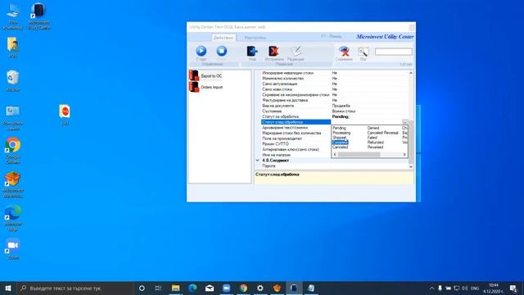The image size is (524, 295).
Task: Open the second tab in Utility Center
Action: click(x=255, y=38)
